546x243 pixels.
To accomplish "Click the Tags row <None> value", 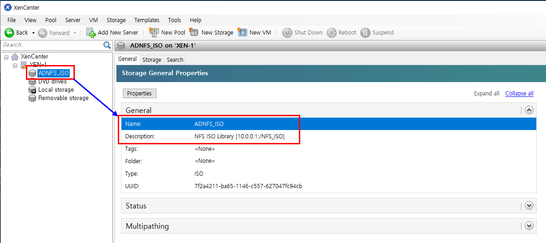I will pos(205,149).
